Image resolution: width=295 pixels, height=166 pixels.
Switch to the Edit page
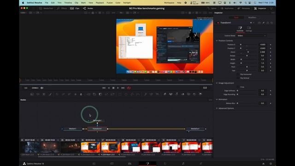(130, 164)
